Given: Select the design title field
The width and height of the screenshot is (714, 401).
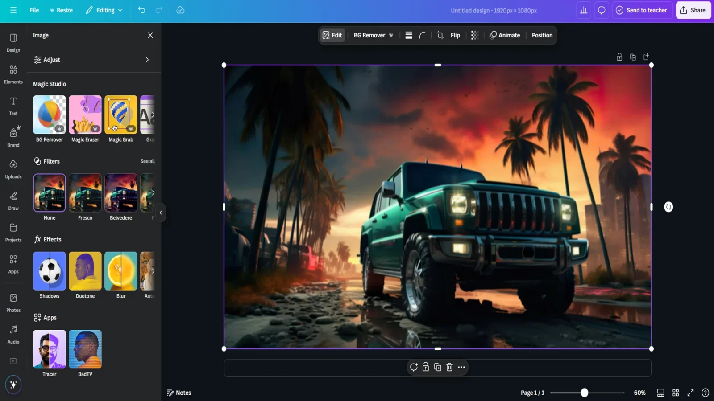Looking at the screenshot, I should point(494,11).
